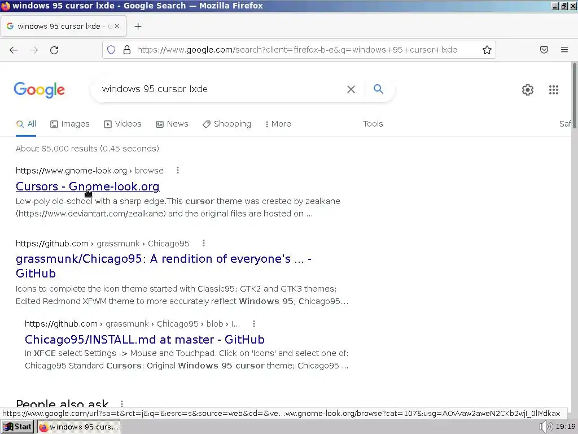578x434 pixels.
Task: Open the tracking protection shield icon
Action: click(x=111, y=50)
